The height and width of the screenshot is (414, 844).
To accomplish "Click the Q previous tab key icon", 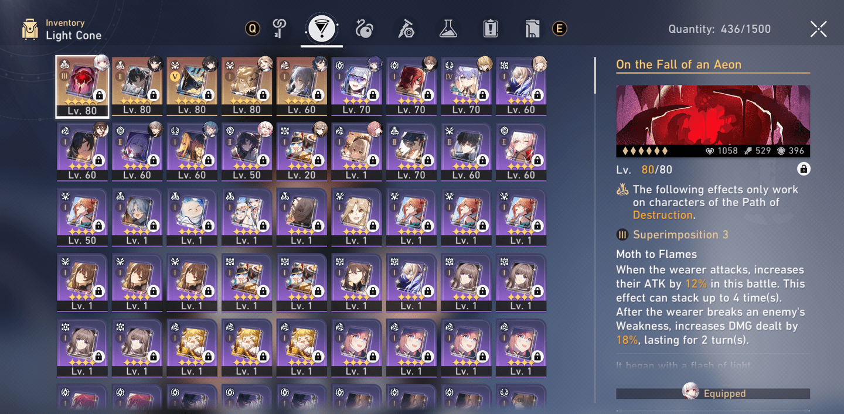I will (253, 28).
